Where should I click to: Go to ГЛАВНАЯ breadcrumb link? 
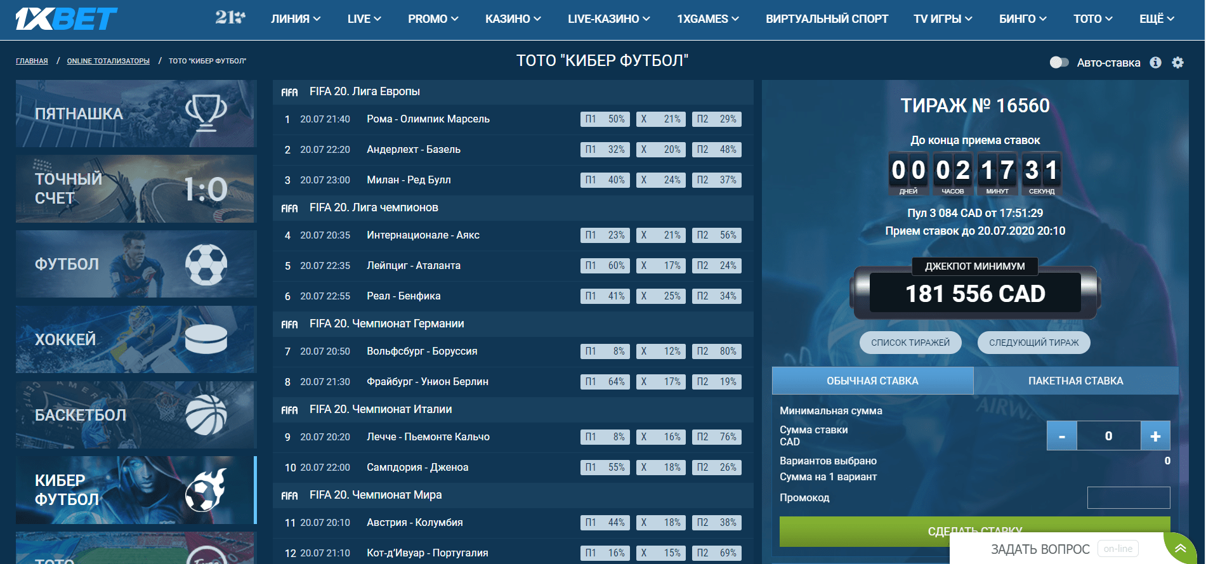pos(32,61)
